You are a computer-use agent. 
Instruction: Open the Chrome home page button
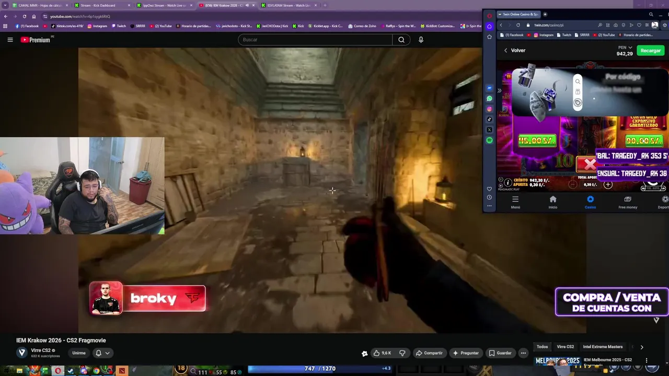click(x=34, y=16)
